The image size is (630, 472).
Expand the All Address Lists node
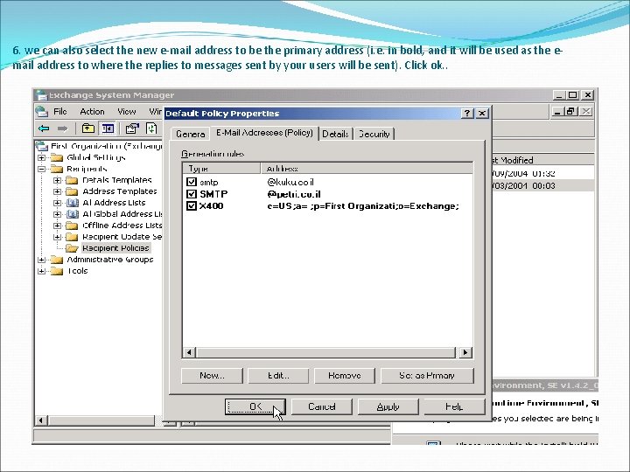[x=57, y=203]
